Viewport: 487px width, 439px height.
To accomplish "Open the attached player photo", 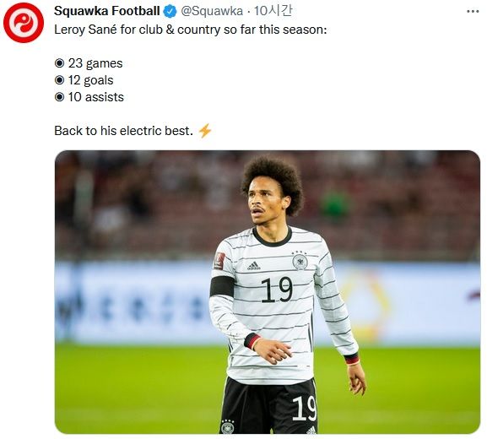I will [268, 292].
